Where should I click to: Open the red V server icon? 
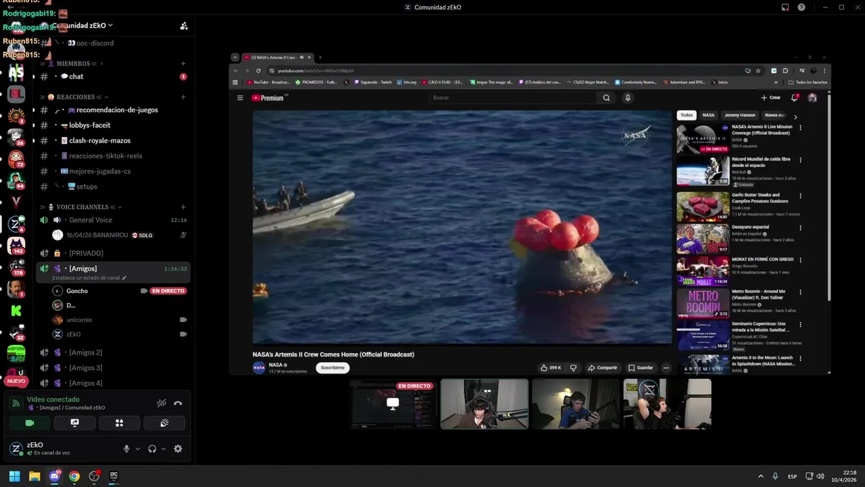coord(16,202)
